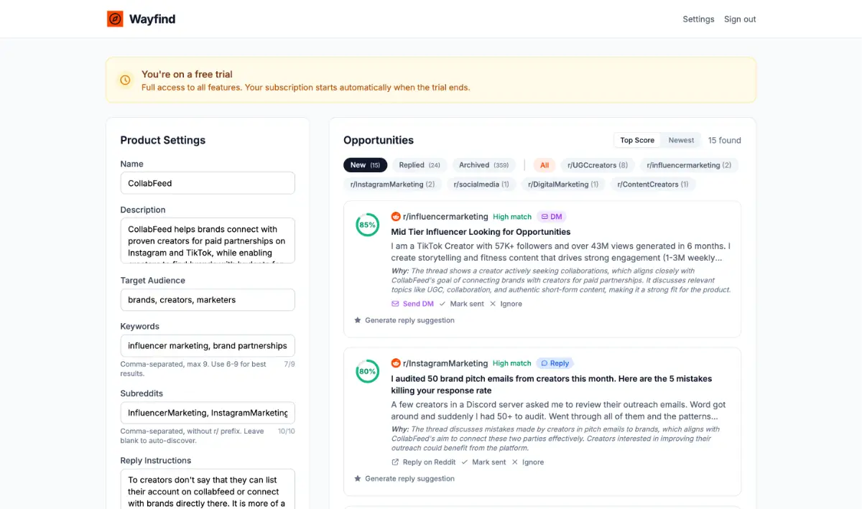Click High match label on InstagramMarketing card
The height and width of the screenshot is (509, 862).
click(512, 363)
